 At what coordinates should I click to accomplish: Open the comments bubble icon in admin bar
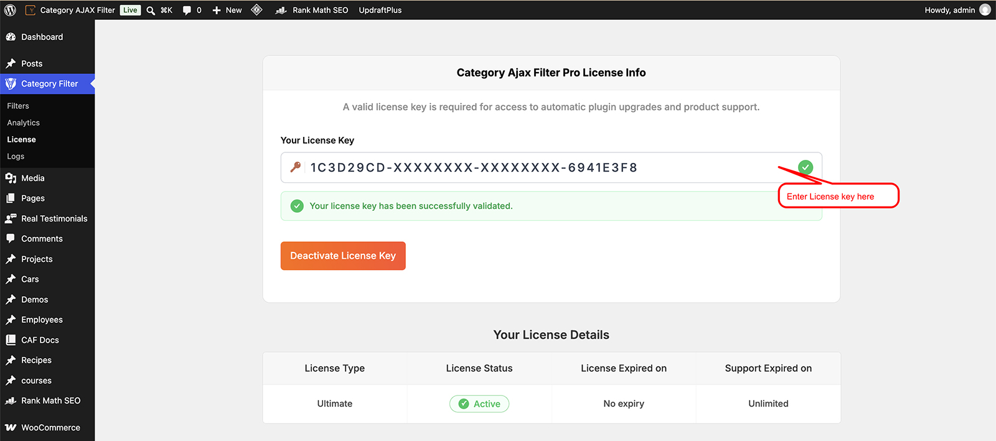187,11
